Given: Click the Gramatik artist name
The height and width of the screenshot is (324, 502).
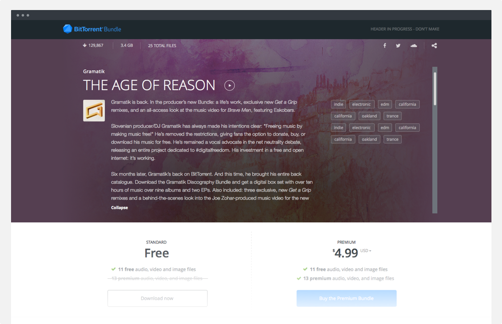Looking at the screenshot, I should (x=94, y=71).
